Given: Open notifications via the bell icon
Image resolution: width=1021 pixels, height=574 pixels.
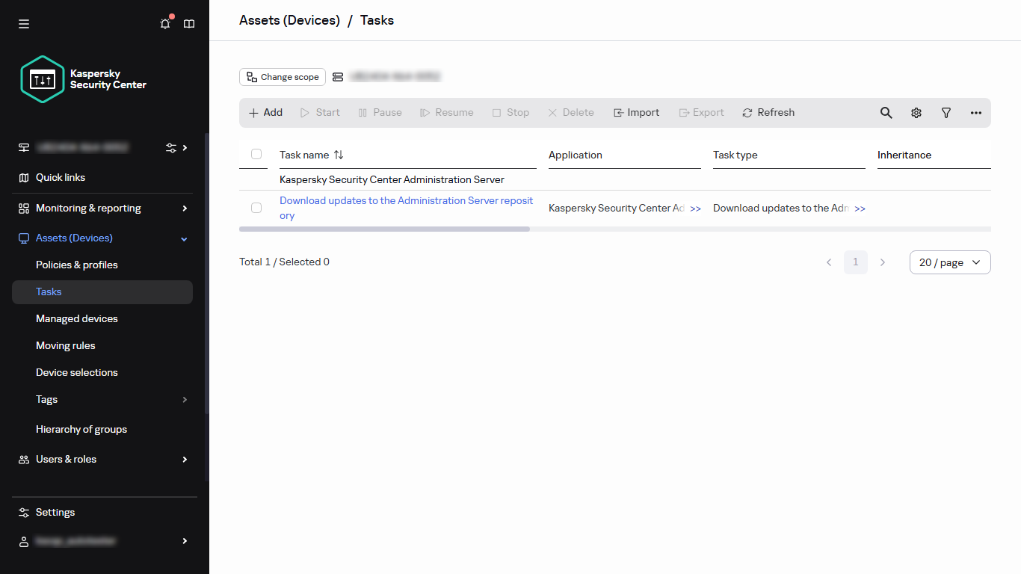Looking at the screenshot, I should point(164,24).
